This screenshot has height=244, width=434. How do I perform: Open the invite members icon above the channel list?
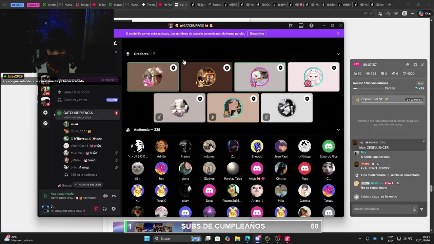click(115, 43)
